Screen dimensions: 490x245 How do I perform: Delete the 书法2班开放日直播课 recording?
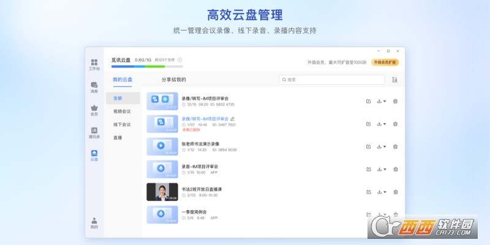tap(395, 192)
